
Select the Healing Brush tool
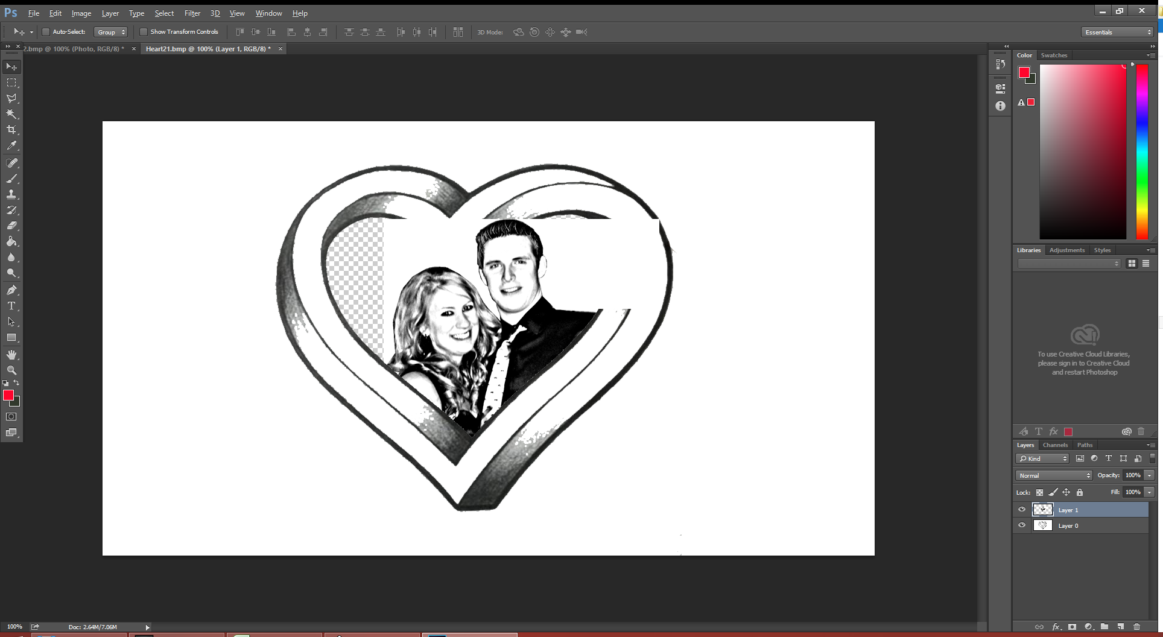tap(11, 163)
